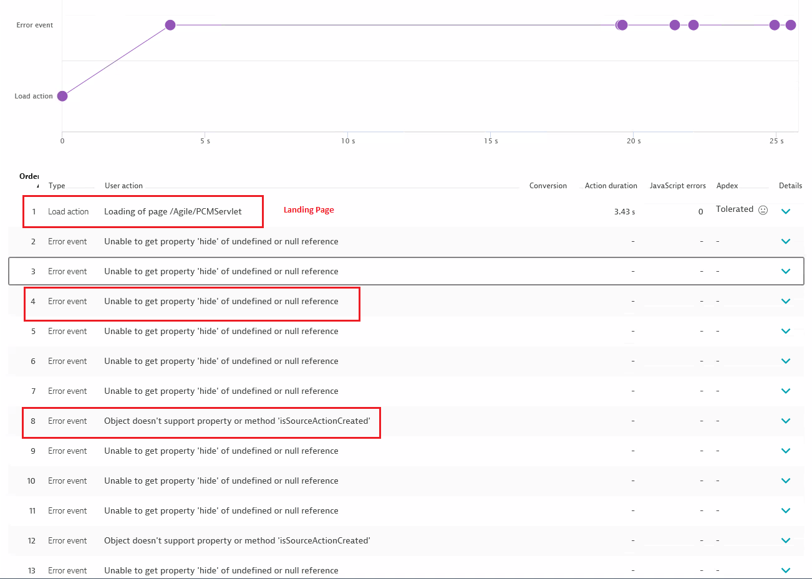The height and width of the screenshot is (579, 812).
Task: Click the JavaScript errors column header
Action: click(677, 186)
